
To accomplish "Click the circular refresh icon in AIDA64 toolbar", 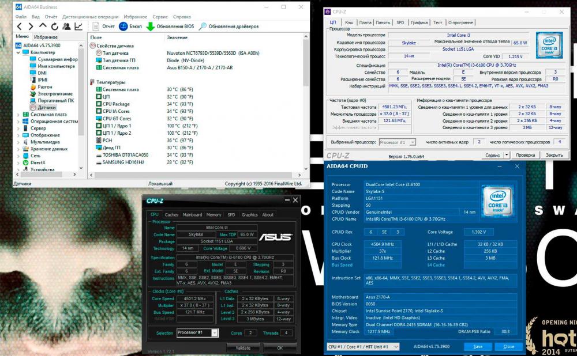I will pos(54,25).
